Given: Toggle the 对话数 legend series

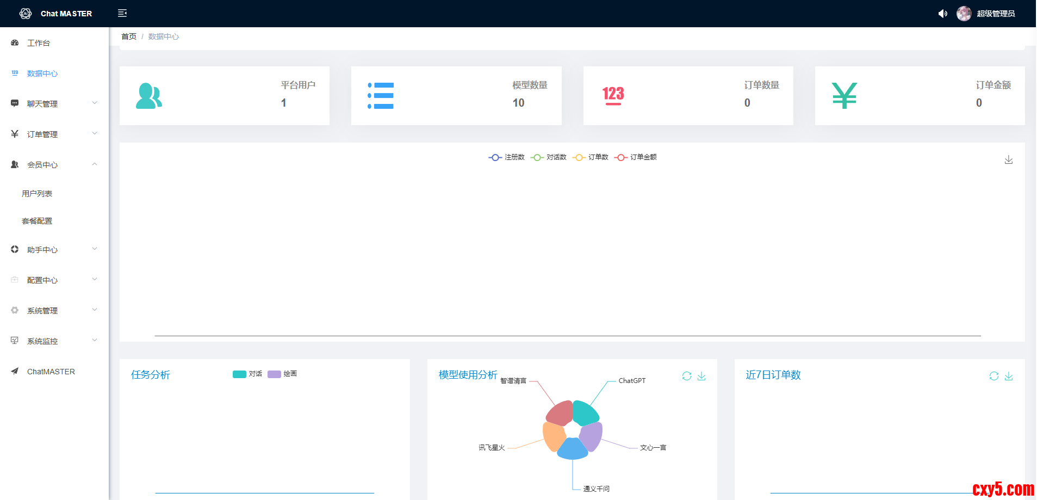Looking at the screenshot, I should point(548,157).
